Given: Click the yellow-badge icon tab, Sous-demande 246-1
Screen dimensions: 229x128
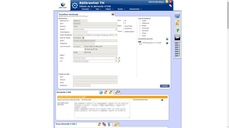Looking at the screenshot, I should pos(117,124).
